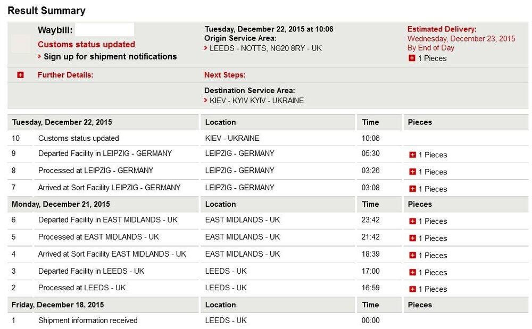Click the Shipment information received entry
The height and width of the screenshot is (329, 532).
(88, 320)
